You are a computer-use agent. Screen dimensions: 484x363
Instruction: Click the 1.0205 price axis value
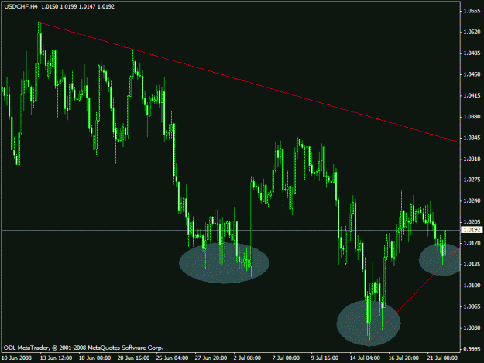(x=472, y=222)
